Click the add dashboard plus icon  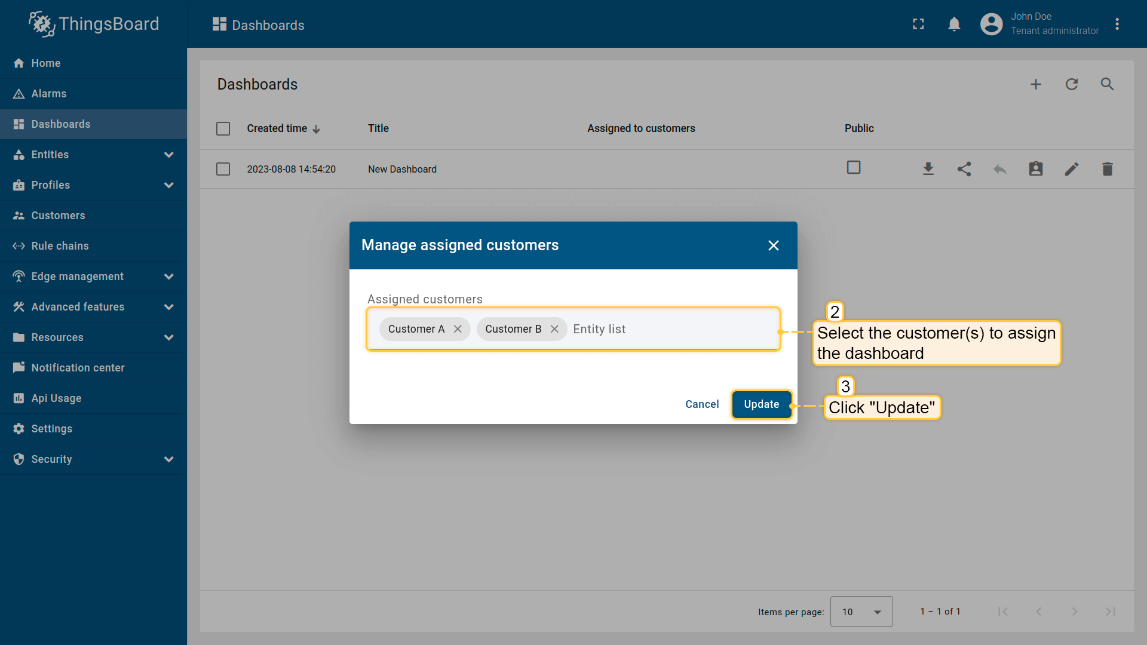[1035, 84]
